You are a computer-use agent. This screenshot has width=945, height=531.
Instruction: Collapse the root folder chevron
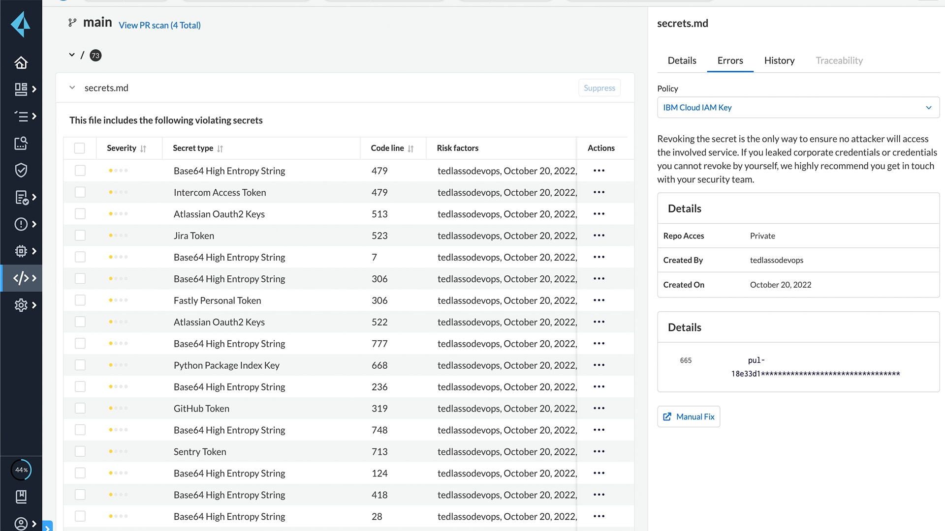coord(72,55)
